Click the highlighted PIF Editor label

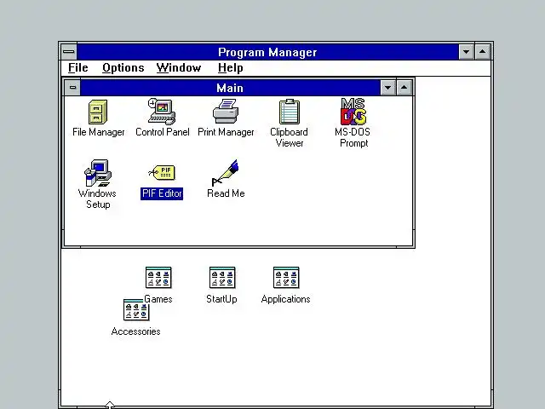162,193
